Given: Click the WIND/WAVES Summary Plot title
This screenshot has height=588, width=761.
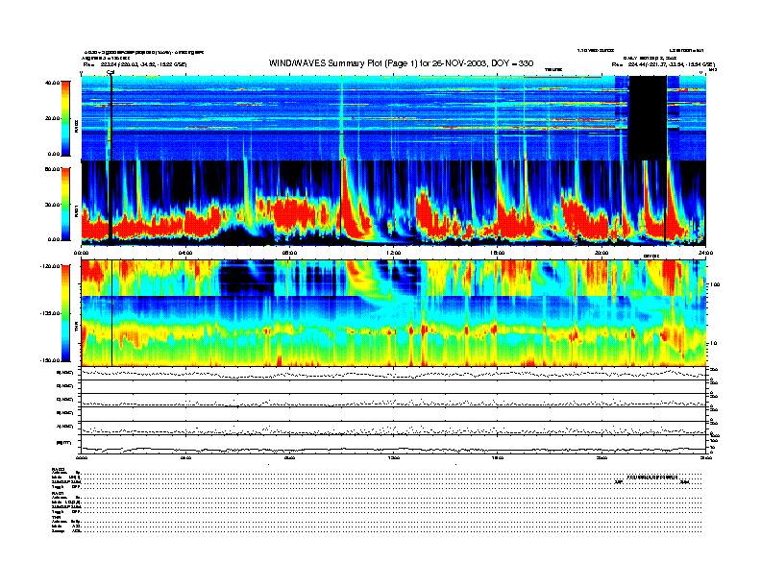Looking at the screenshot, I should [x=401, y=63].
